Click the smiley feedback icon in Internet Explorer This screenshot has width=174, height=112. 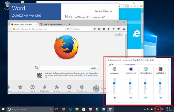[141, 6]
